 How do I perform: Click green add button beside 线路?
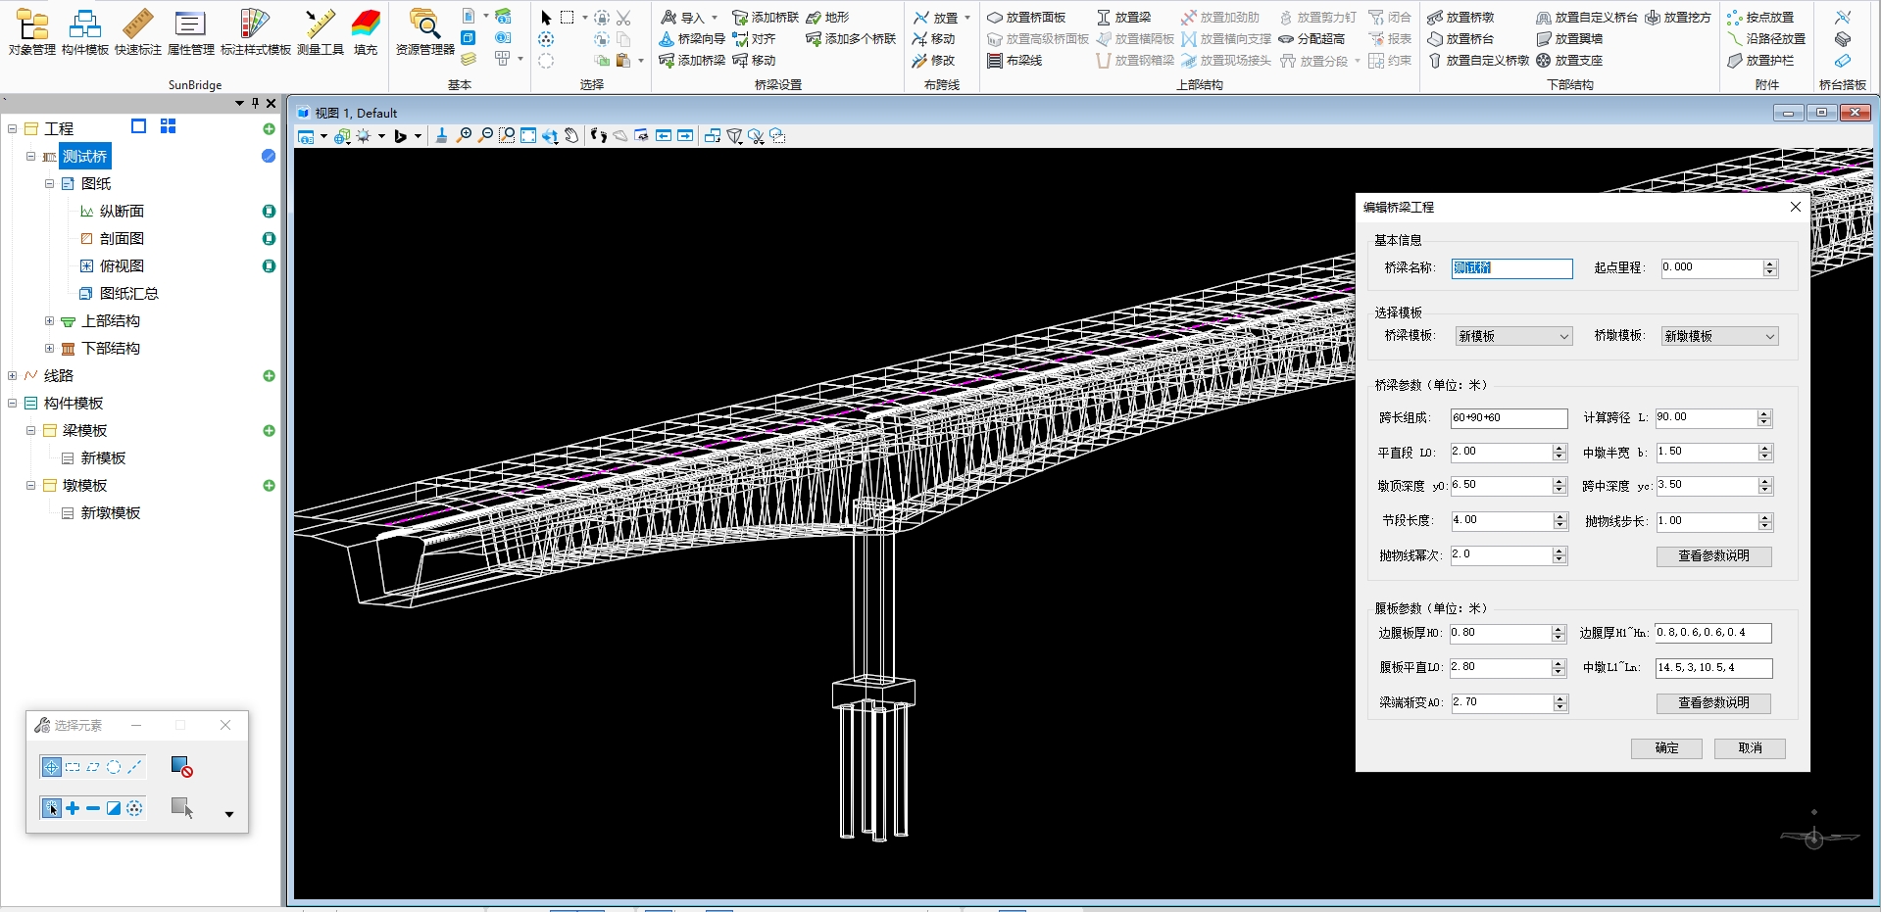pos(269,376)
